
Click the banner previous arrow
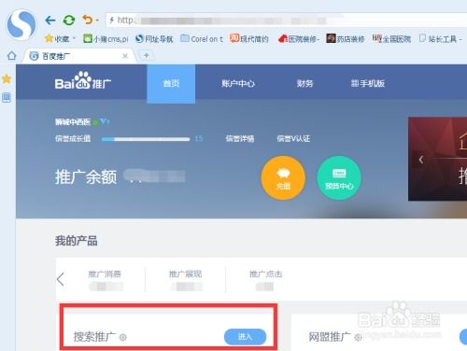tap(421, 160)
